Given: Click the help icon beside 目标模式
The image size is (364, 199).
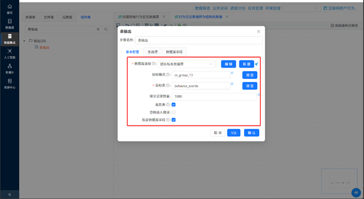Looking at the screenshot, I should [x=168, y=75].
